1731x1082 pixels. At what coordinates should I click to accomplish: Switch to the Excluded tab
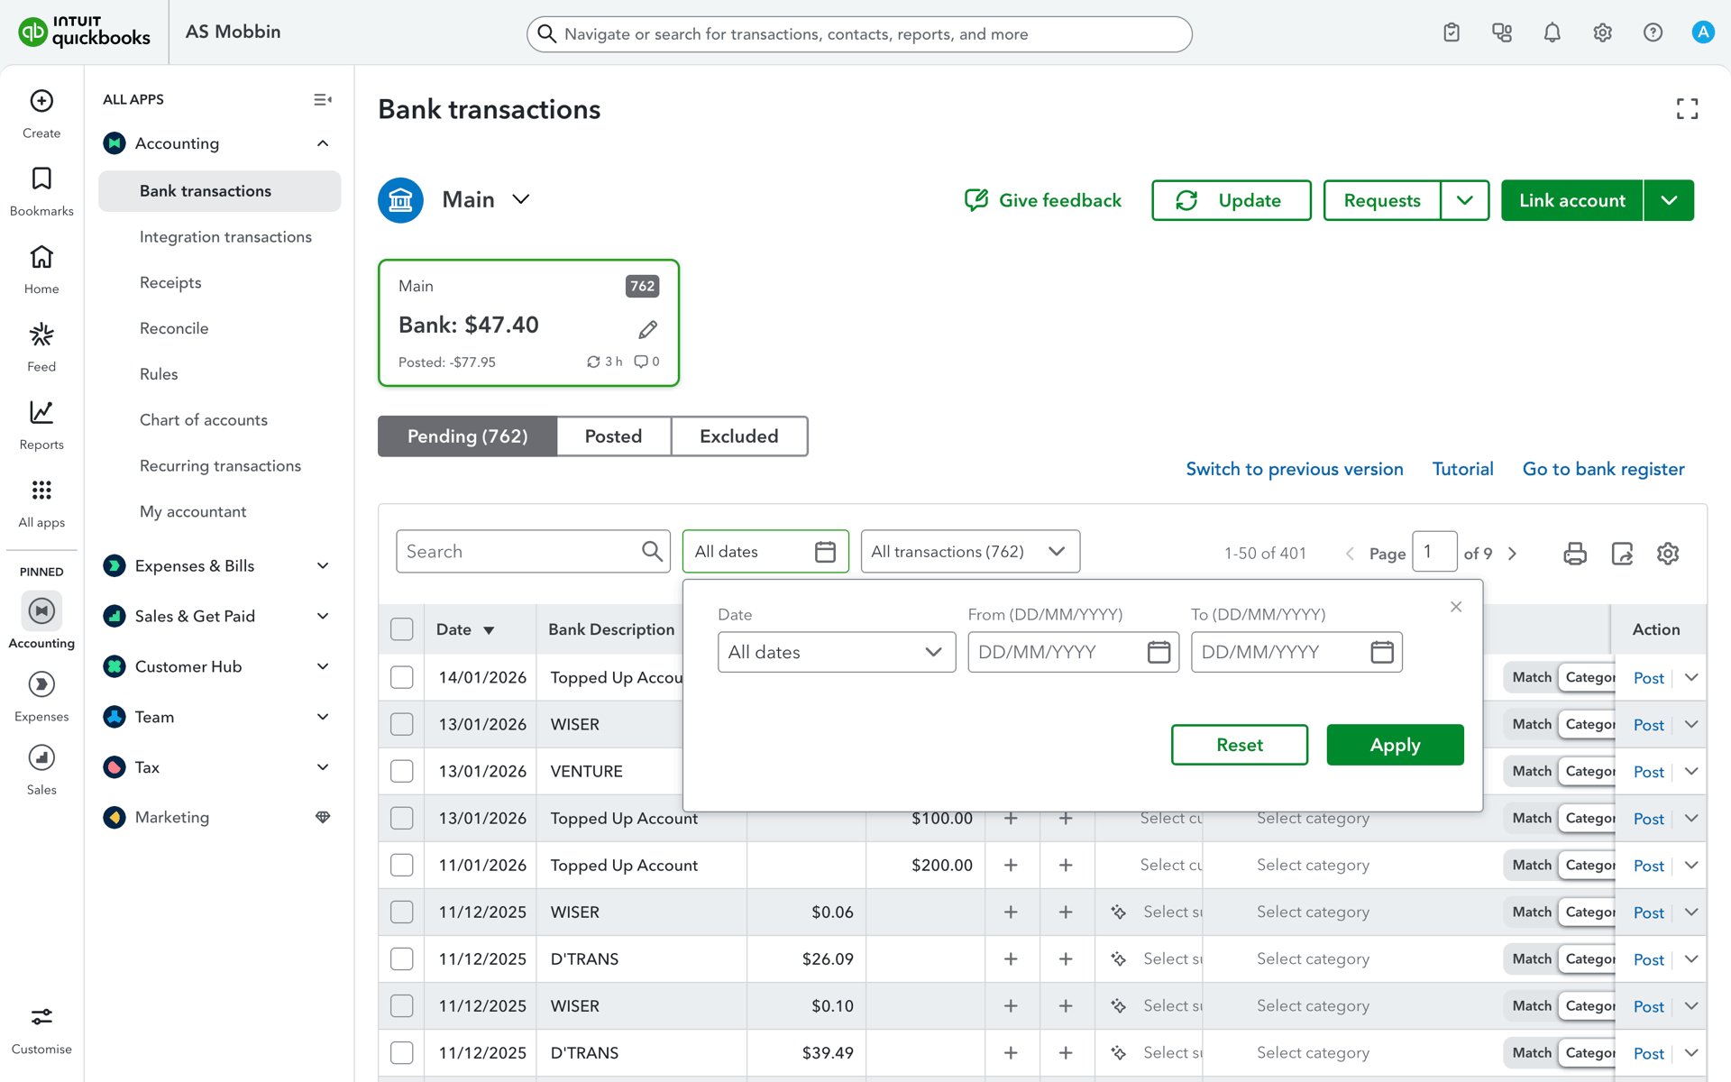click(739, 436)
